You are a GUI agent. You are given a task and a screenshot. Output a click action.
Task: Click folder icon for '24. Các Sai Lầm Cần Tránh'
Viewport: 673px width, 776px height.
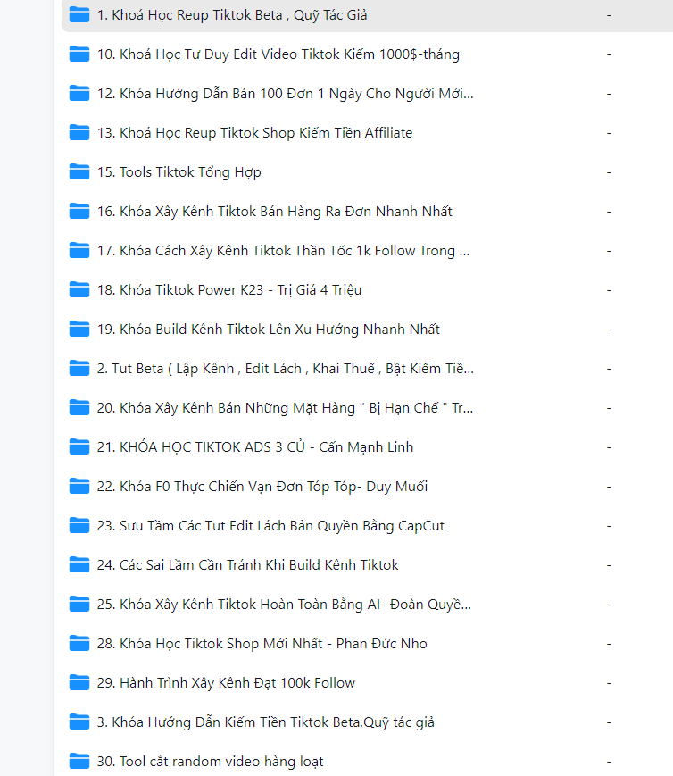(x=79, y=564)
